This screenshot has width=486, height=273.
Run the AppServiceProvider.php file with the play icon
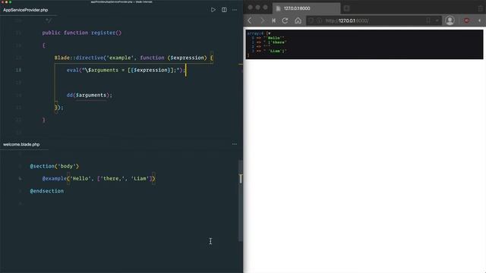pyautogui.click(x=213, y=10)
